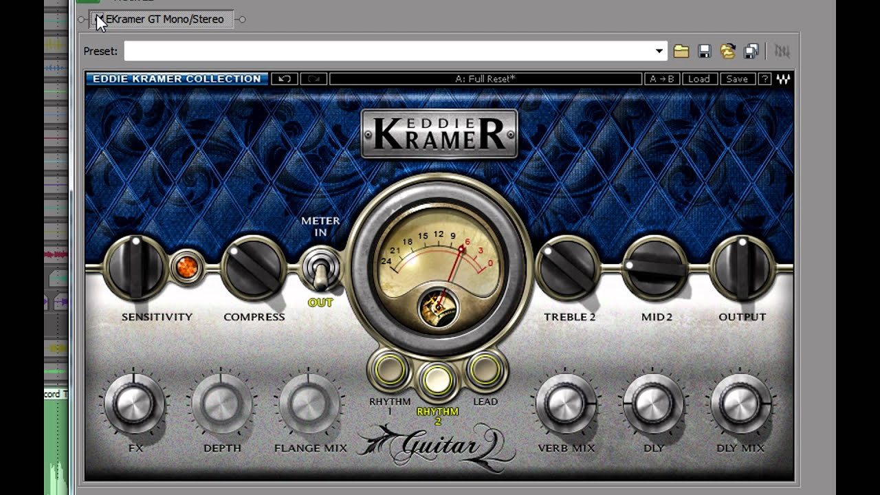This screenshot has width=880, height=495.
Task: Select Lead amp mode
Action: point(485,369)
